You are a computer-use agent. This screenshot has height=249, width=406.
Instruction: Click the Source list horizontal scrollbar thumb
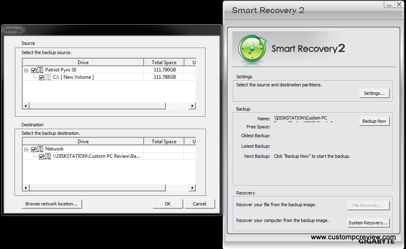(x=97, y=106)
